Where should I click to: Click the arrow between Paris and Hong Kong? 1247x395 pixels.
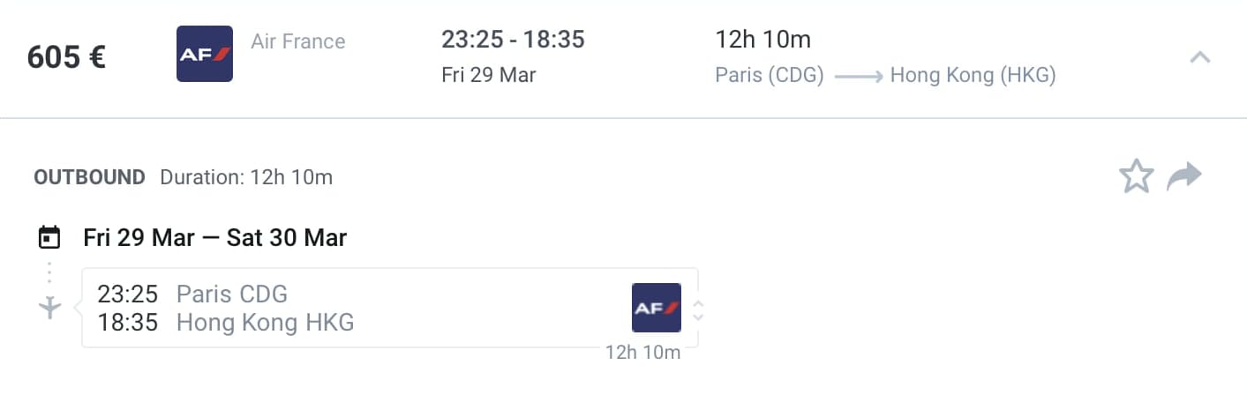[x=858, y=77]
